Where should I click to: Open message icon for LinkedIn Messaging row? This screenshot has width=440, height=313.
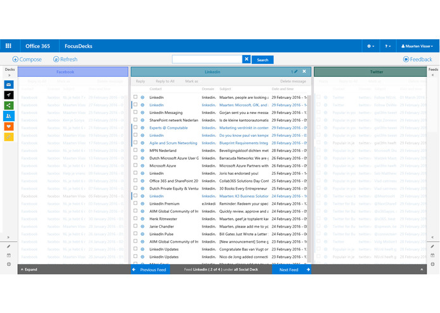pyautogui.click(x=142, y=113)
